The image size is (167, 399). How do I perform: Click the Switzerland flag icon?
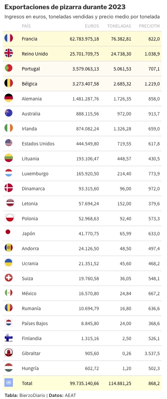pos(8,278)
